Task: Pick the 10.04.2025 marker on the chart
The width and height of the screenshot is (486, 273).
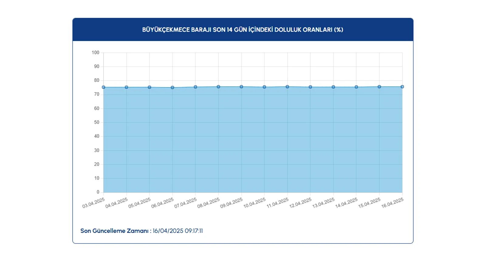Action: [x=264, y=87]
